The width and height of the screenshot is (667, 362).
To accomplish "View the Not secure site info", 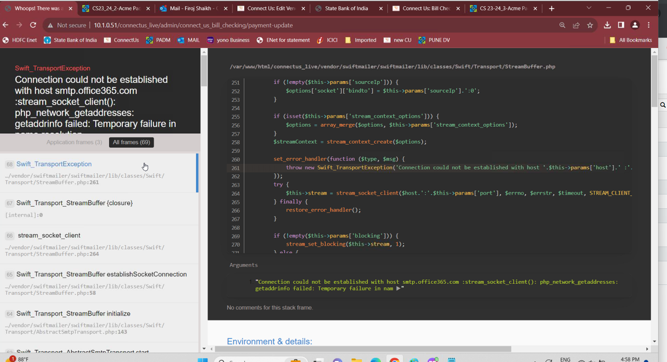I will pos(67,25).
